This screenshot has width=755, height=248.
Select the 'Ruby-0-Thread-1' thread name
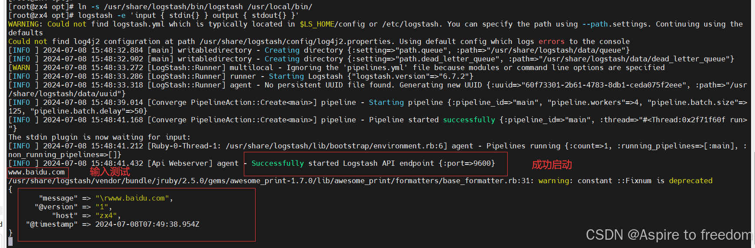coord(184,146)
